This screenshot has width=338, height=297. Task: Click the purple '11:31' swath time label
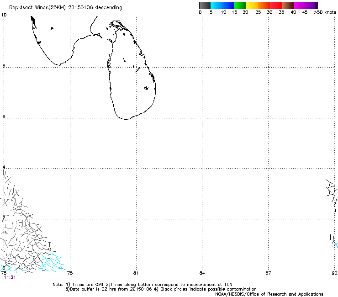10,277
